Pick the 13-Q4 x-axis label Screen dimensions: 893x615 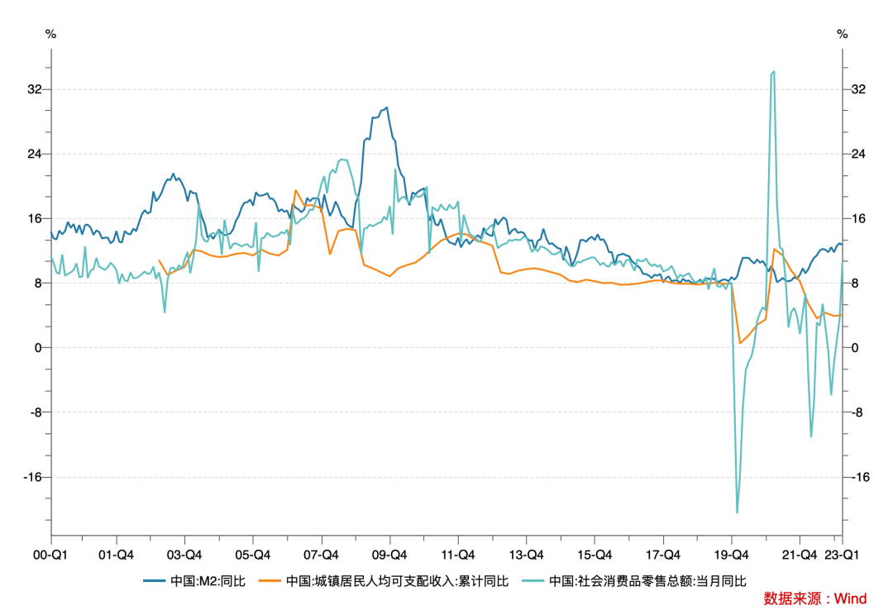pos(528,555)
